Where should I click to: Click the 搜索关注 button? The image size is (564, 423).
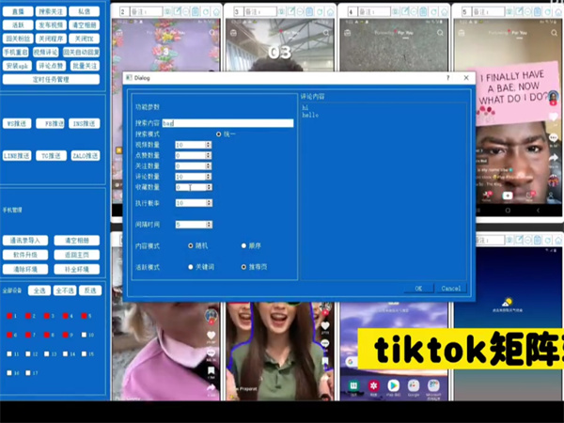click(x=51, y=11)
